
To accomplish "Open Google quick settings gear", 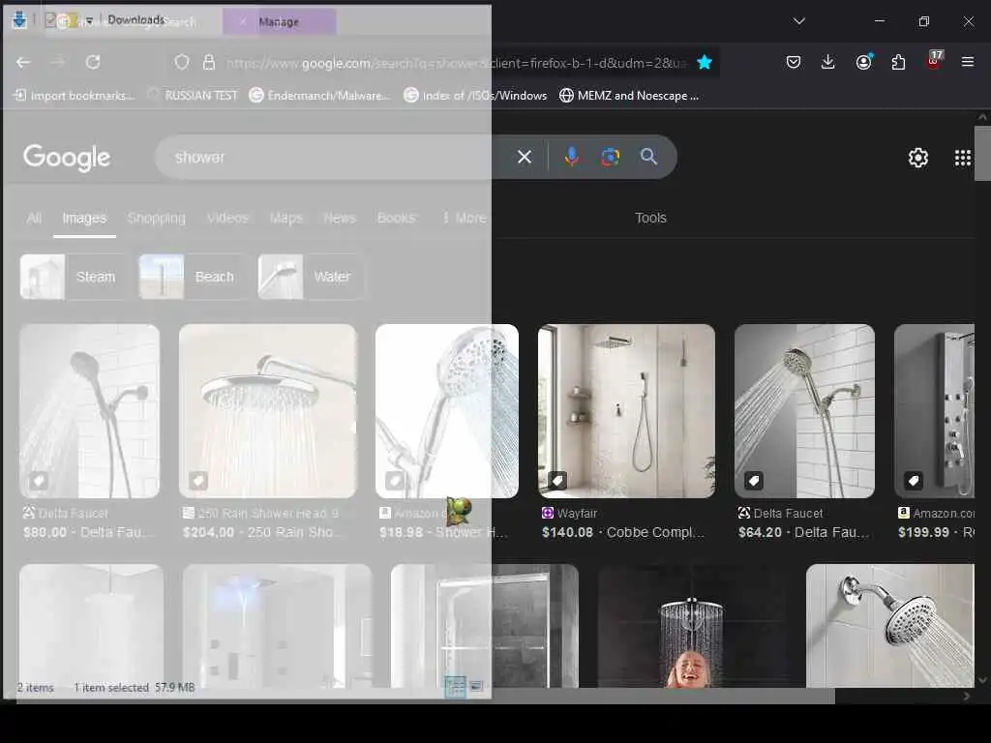I will (x=917, y=158).
